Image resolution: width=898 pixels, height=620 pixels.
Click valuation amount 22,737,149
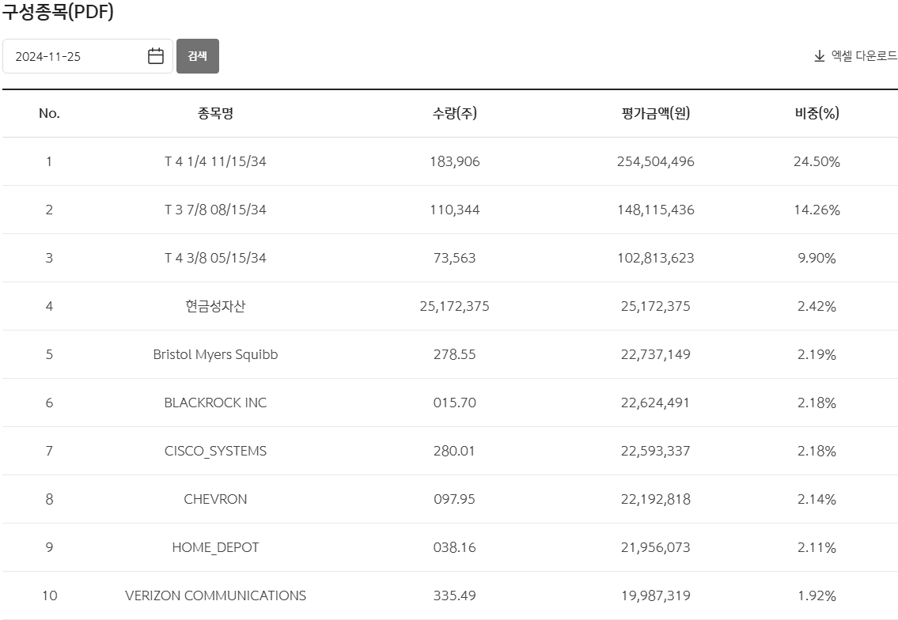656,354
